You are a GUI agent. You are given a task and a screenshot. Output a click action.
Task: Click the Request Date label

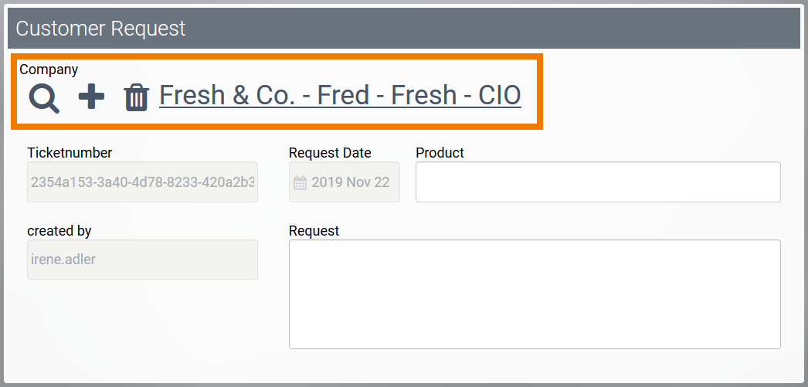[330, 153]
